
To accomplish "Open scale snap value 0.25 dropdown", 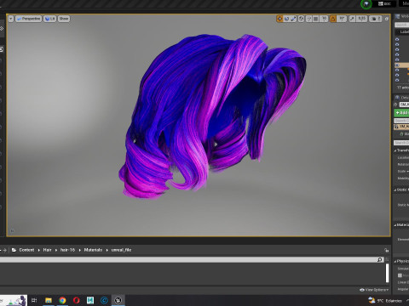I will pos(361,19).
